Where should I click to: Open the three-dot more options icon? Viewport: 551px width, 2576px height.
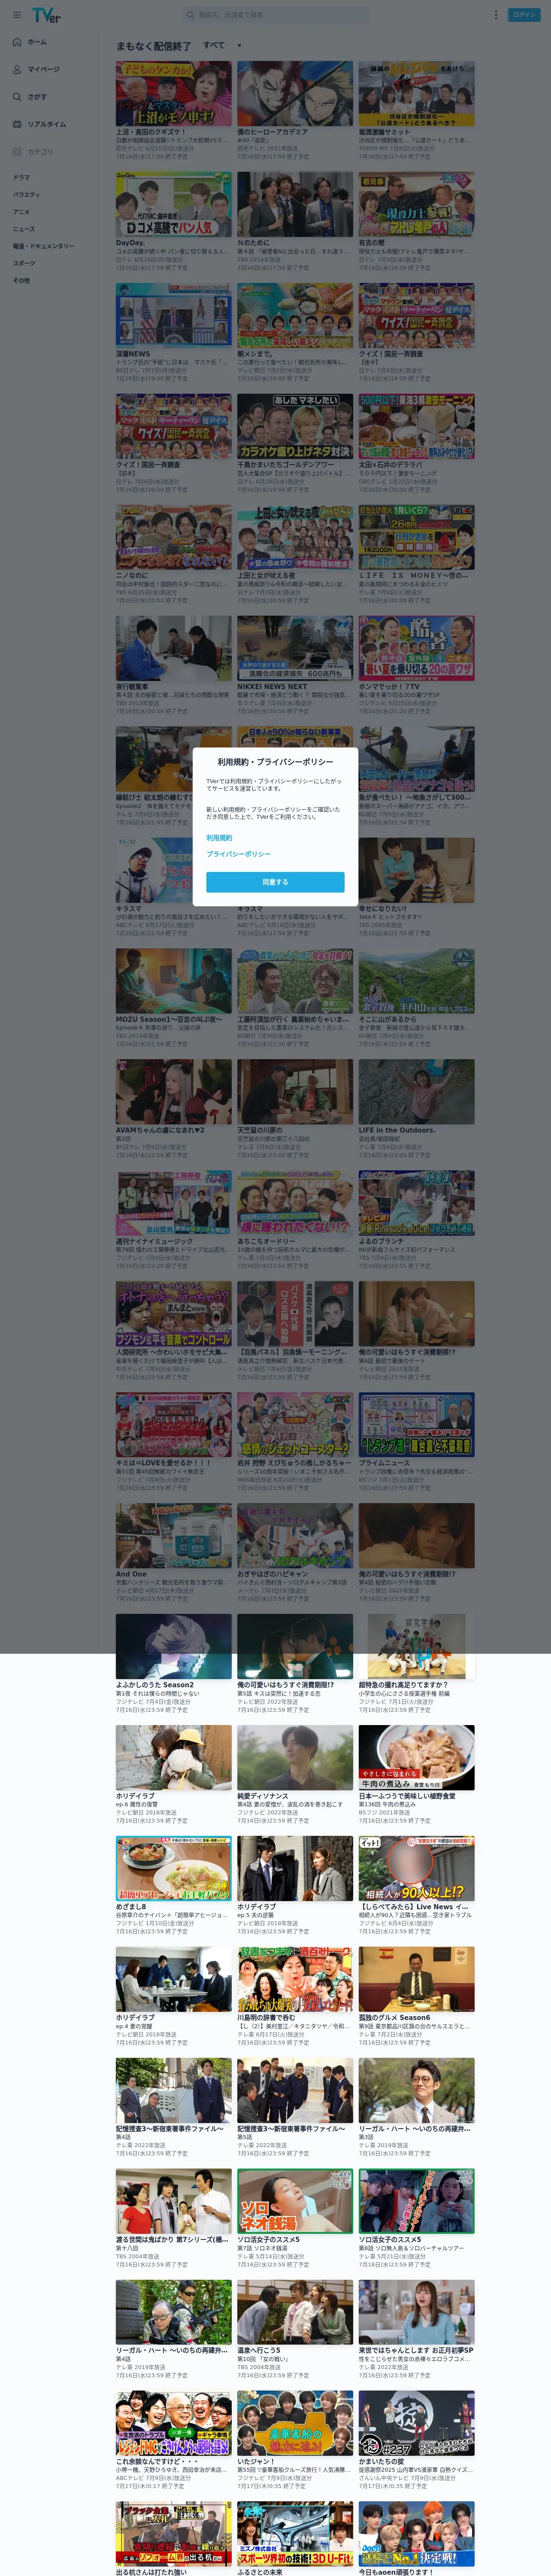pos(496,15)
